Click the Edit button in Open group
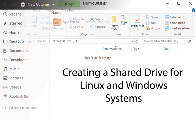The height and width of the screenshot is (120, 196). pyautogui.click(x=153, y=23)
